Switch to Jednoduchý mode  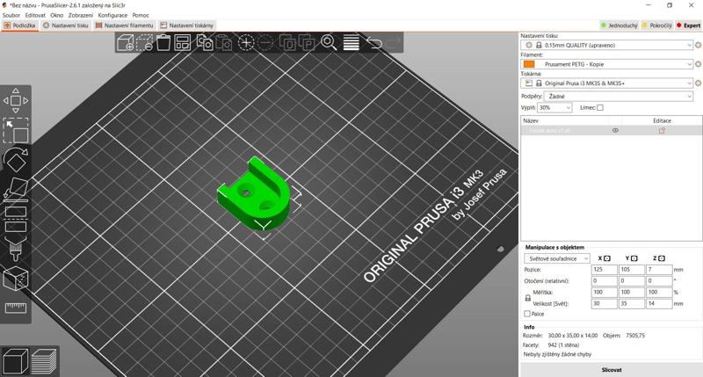(x=620, y=25)
